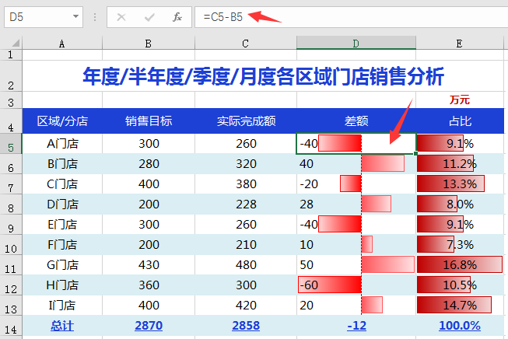Click the Enter checkmark formula bar icon

149,17
